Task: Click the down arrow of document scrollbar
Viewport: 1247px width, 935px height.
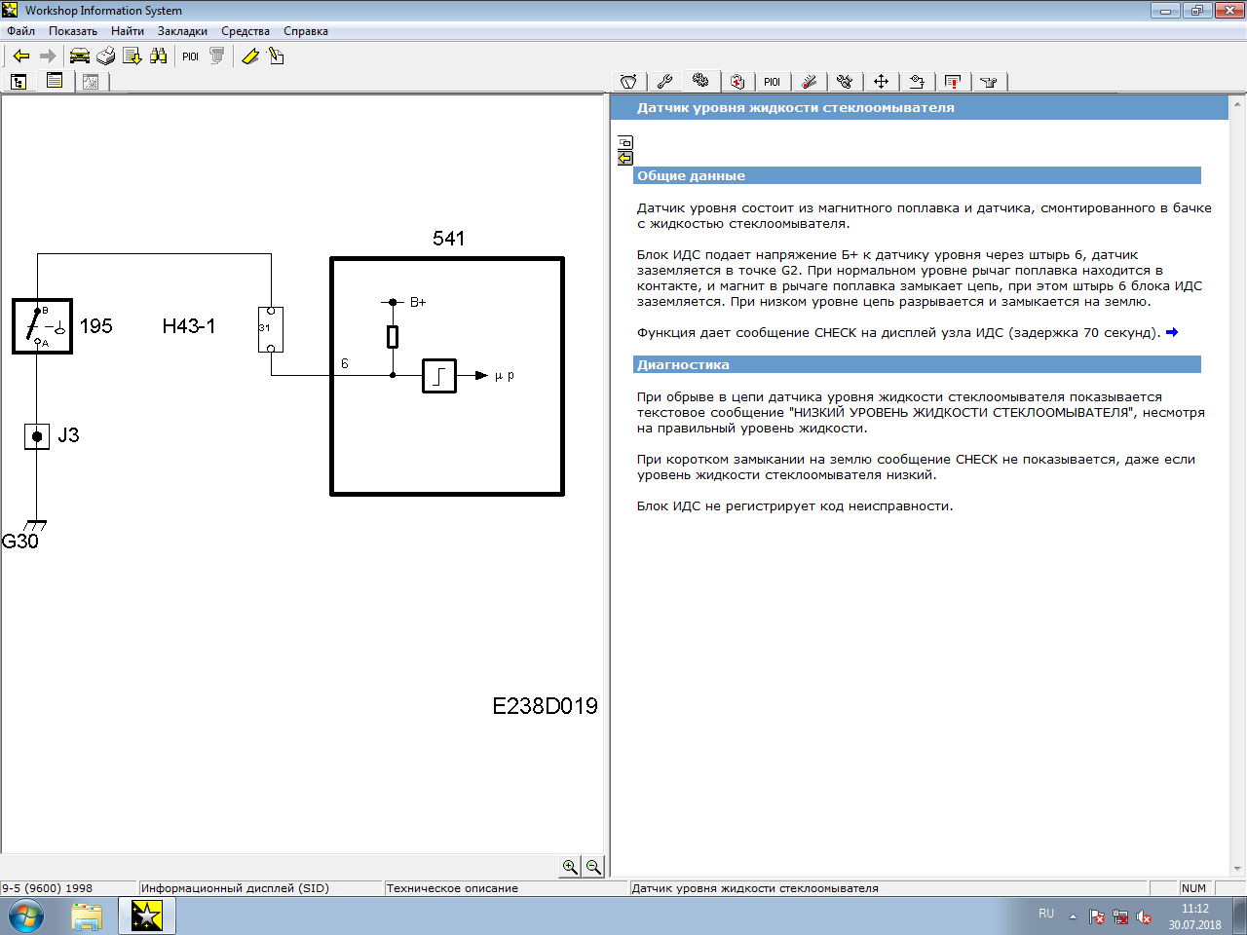Action: [x=1237, y=869]
